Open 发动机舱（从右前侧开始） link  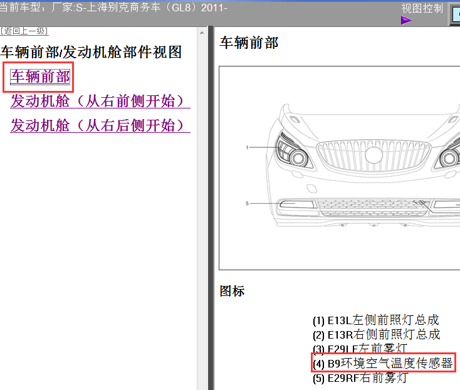pyautogui.click(x=100, y=101)
